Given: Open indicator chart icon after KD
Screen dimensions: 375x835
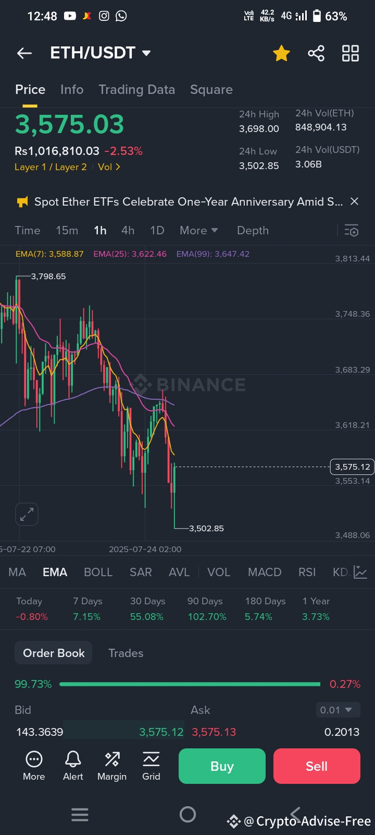Looking at the screenshot, I should tap(360, 572).
